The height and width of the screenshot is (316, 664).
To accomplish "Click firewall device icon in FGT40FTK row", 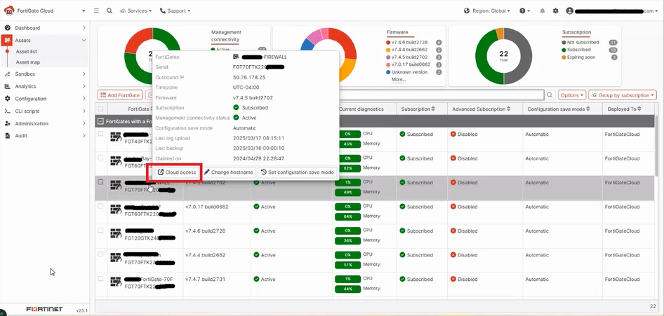I will (x=116, y=137).
